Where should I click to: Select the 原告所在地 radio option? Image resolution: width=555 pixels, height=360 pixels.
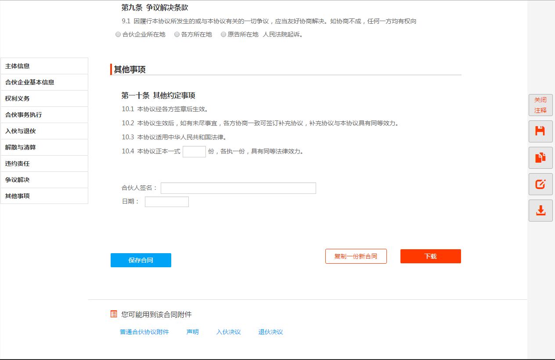point(223,34)
